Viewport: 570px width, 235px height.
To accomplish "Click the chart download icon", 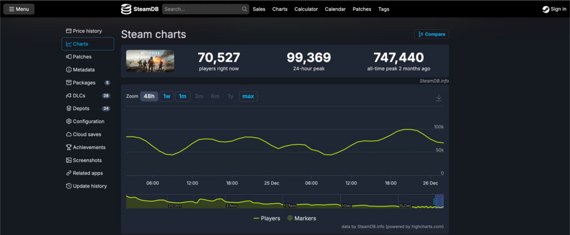I will click(x=439, y=98).
